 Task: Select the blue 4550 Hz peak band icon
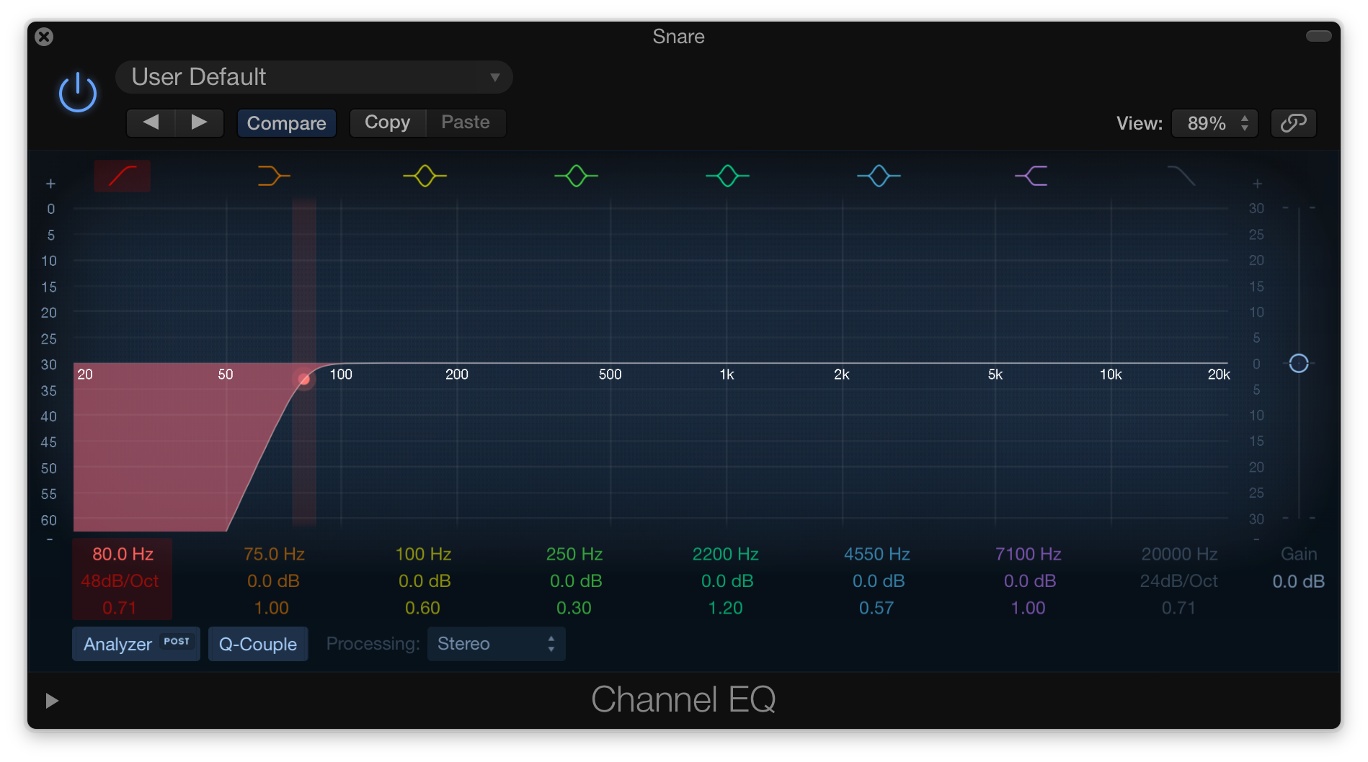(x=878, y=175)
